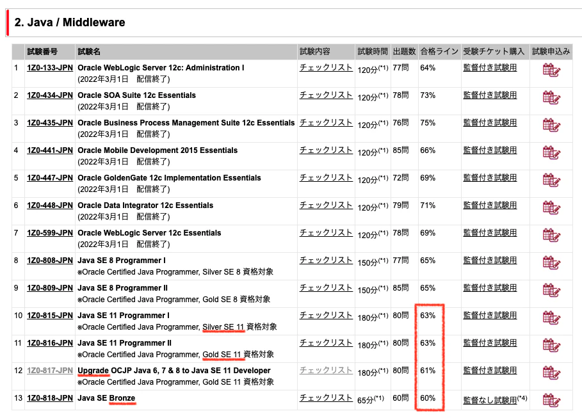Open exam registration calendar icon for 1Z0-817-JPN row
The width and height of the screenshot is (582, 418).
[551, 373]
